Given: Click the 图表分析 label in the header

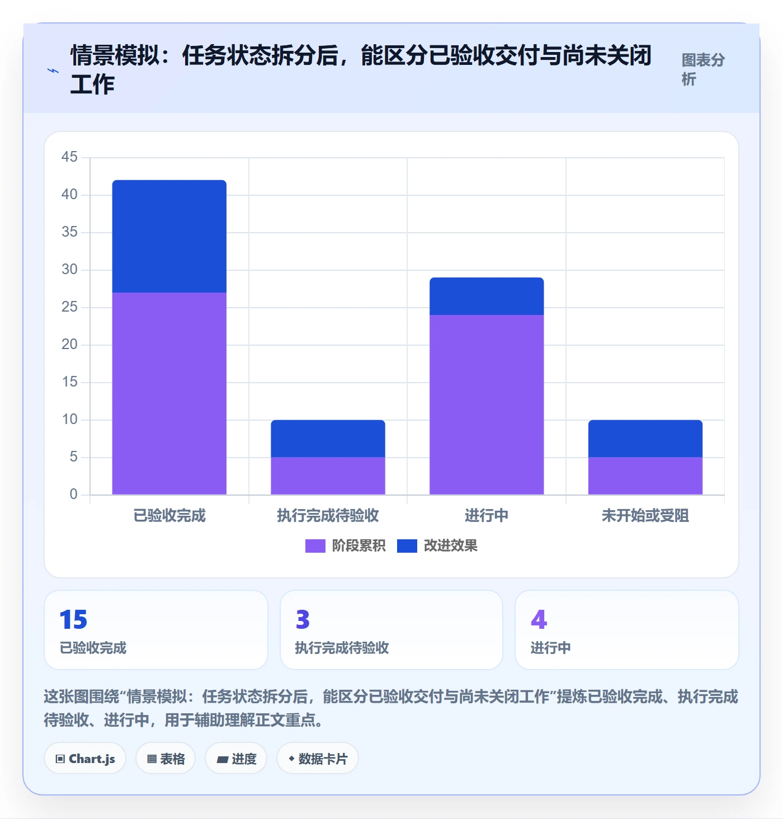Looking at the screenshot, I should click(x=703, y=69).
